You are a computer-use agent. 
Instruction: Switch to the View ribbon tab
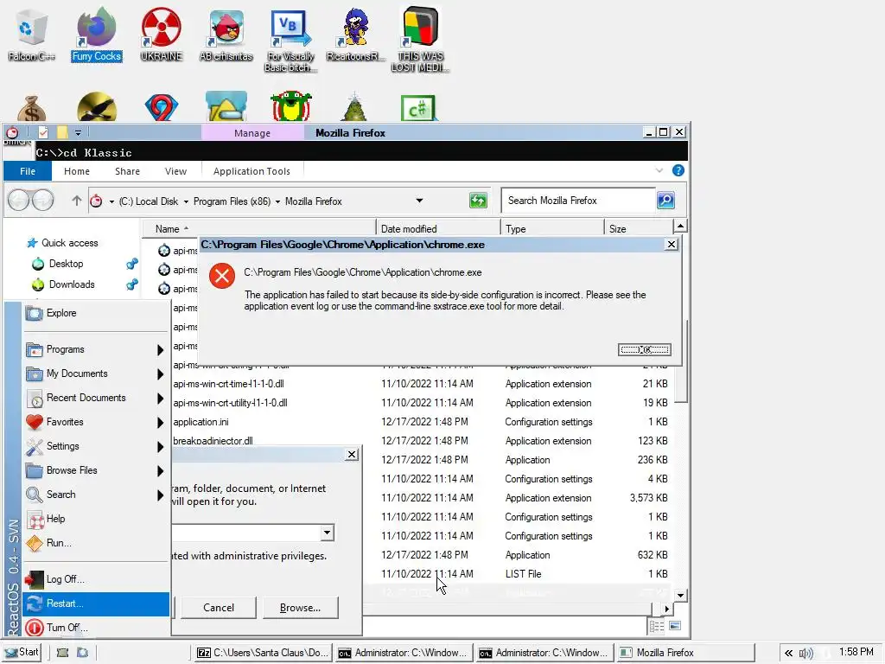coord(175,171)
